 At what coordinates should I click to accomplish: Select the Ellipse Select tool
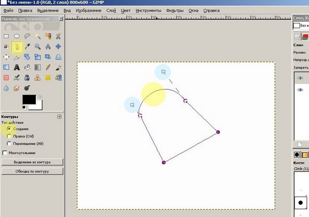tap(17, 36)
